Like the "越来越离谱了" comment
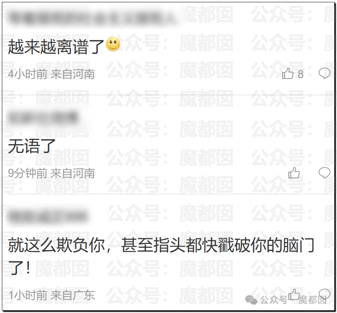The image size is (337, 313). [x=287, y=74]
